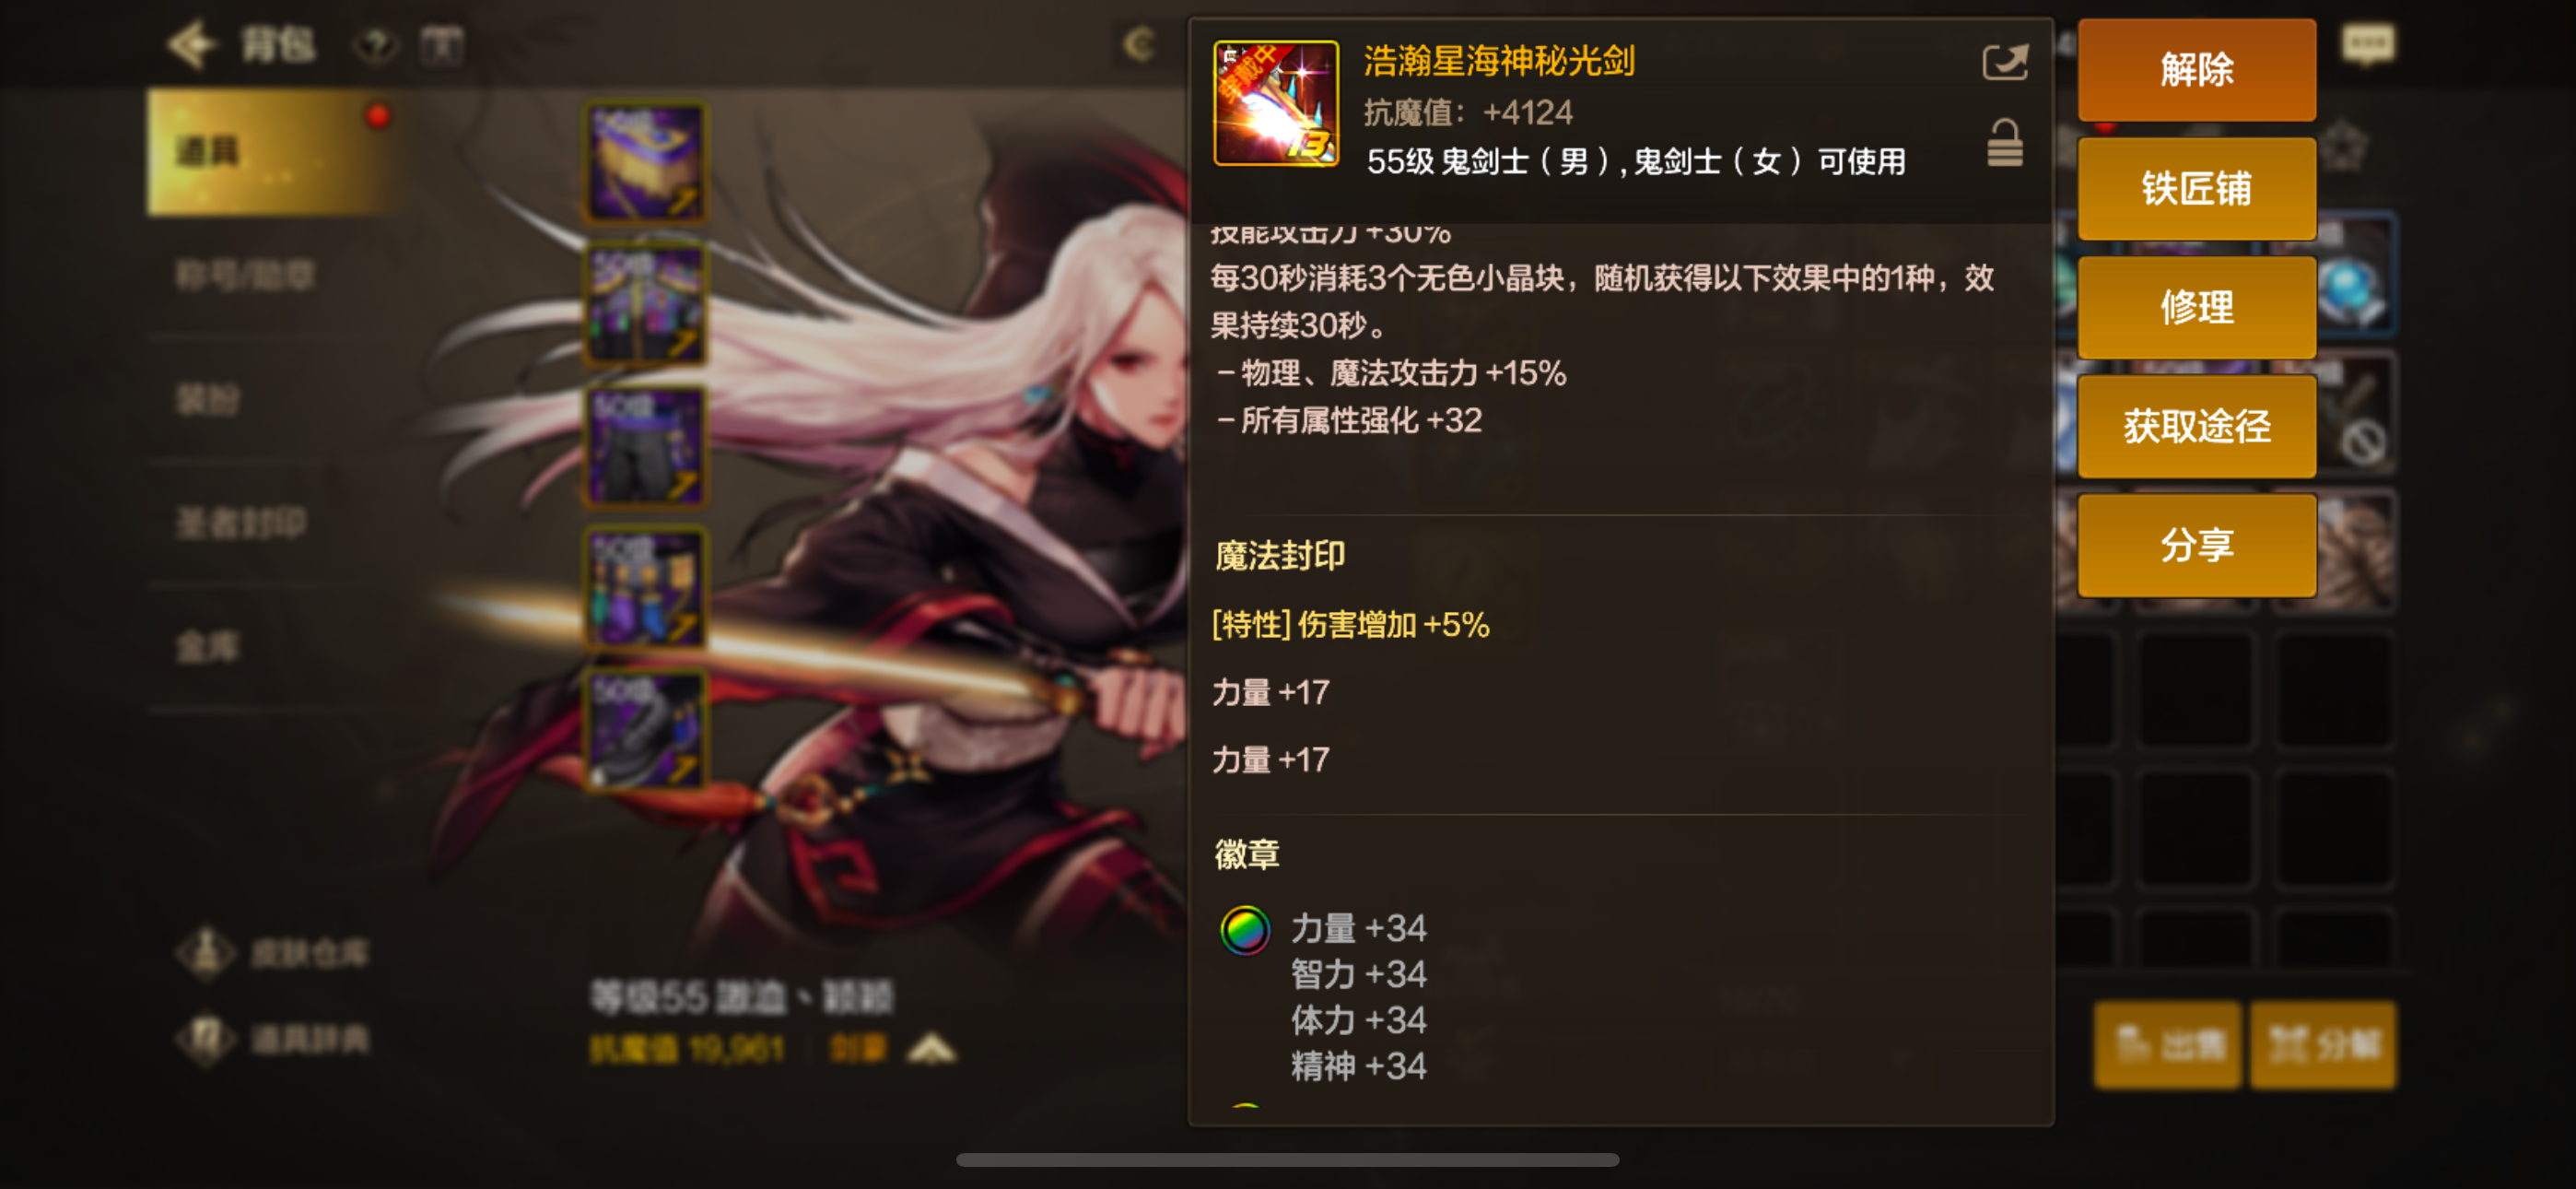Click the rainbow emblem gem icon
The height and width of the screenshot is (1189, 2576).
[1244, 931]
